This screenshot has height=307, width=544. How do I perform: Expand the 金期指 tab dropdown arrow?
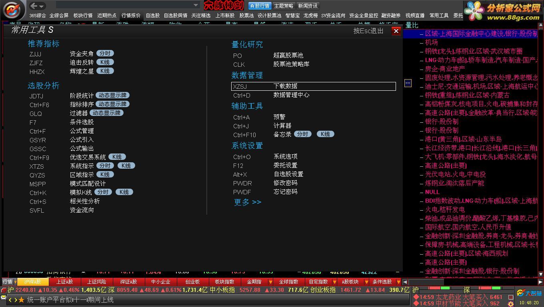pos(270,282)
